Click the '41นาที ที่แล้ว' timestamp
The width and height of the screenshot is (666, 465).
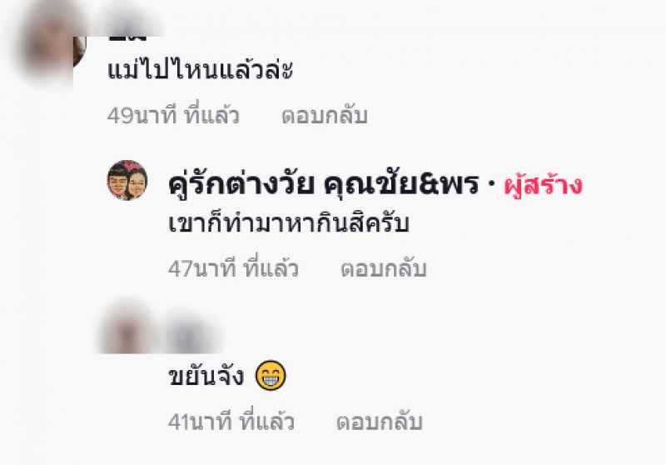coord(231,421)
